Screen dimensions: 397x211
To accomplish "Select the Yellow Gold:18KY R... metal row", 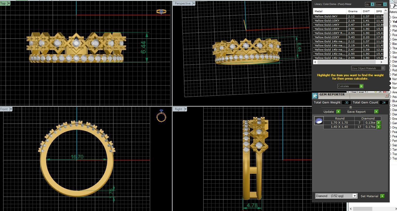I will point(348,33).
